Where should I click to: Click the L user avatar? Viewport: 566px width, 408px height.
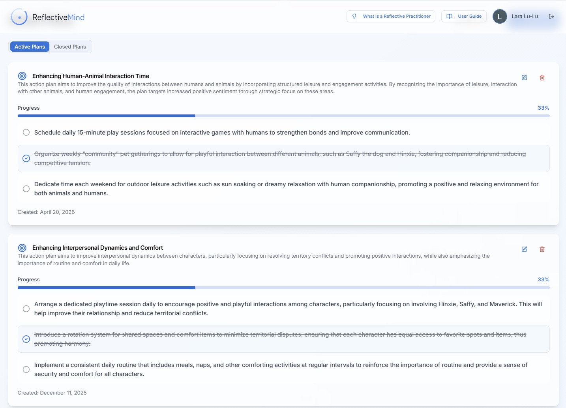point(500,16)
